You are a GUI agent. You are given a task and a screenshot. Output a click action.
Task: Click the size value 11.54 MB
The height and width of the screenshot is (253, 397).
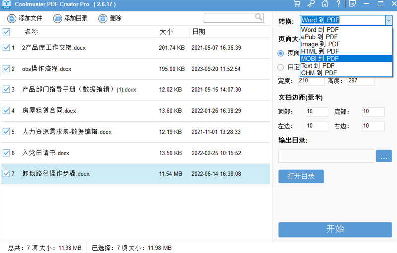[171, 174]
